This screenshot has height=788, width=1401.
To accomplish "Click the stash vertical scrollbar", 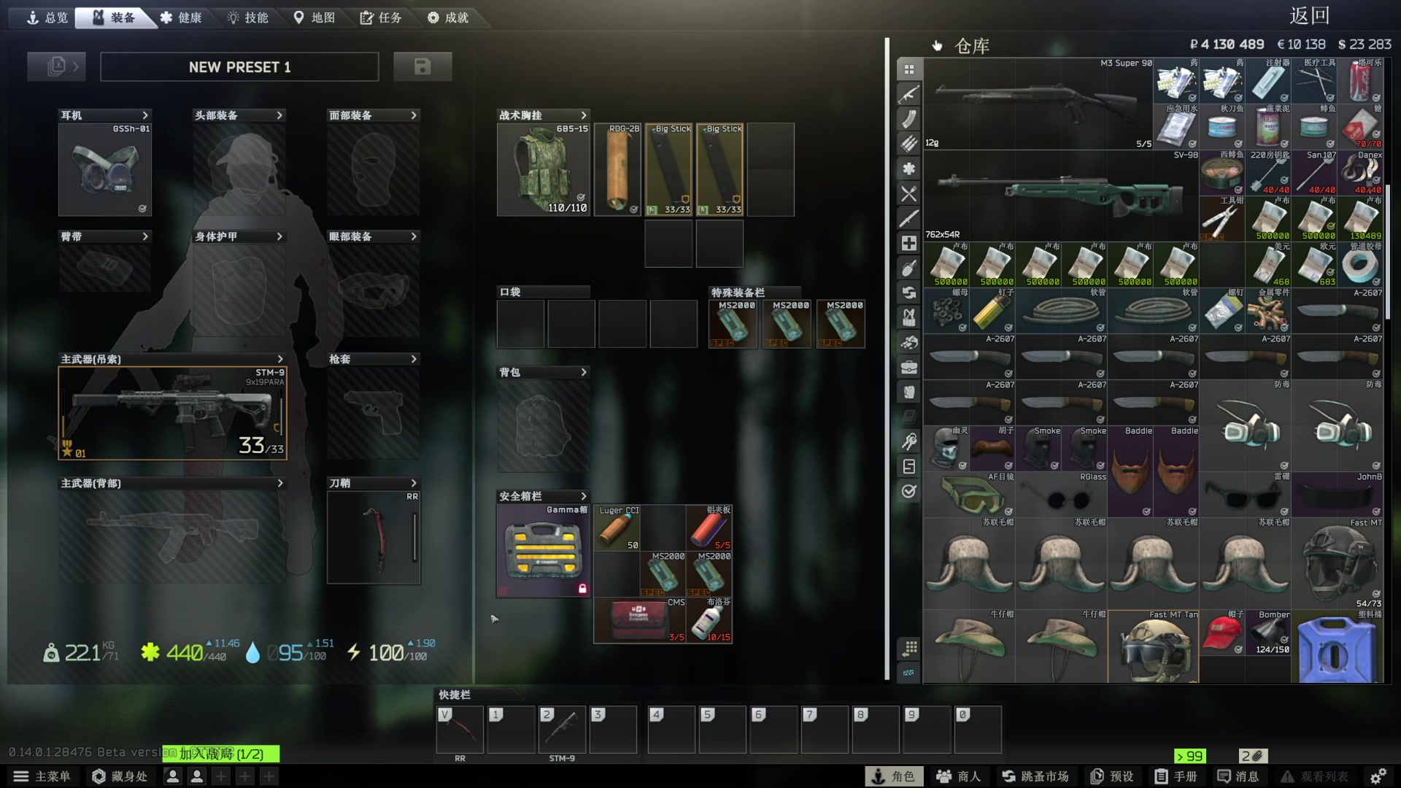I will tap(1388, 252).
